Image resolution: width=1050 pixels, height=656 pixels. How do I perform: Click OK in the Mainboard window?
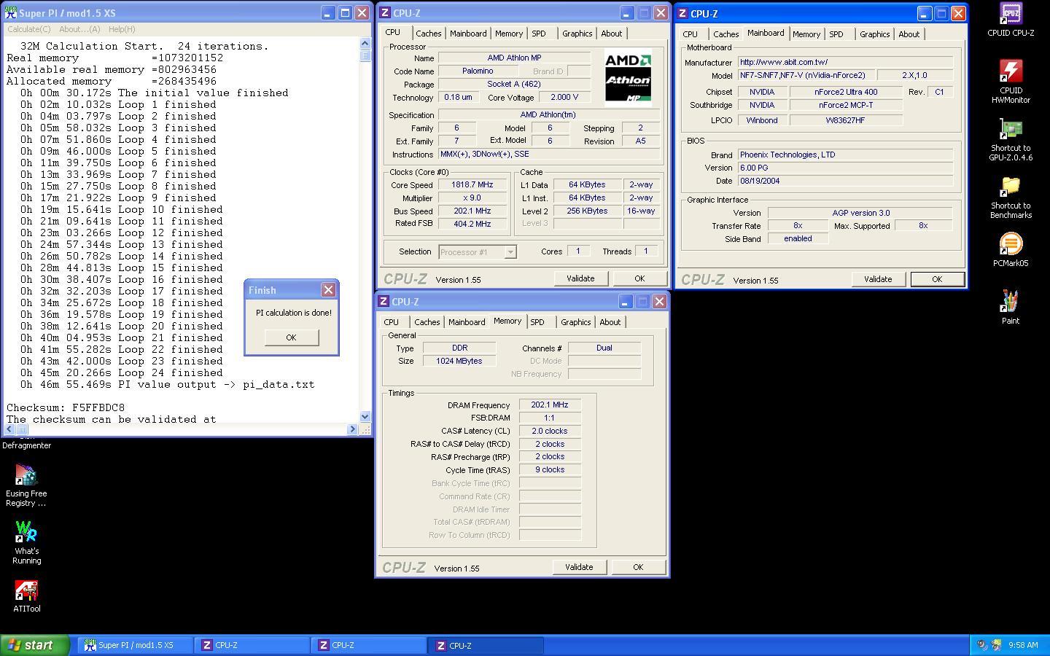tap(937, 279)
